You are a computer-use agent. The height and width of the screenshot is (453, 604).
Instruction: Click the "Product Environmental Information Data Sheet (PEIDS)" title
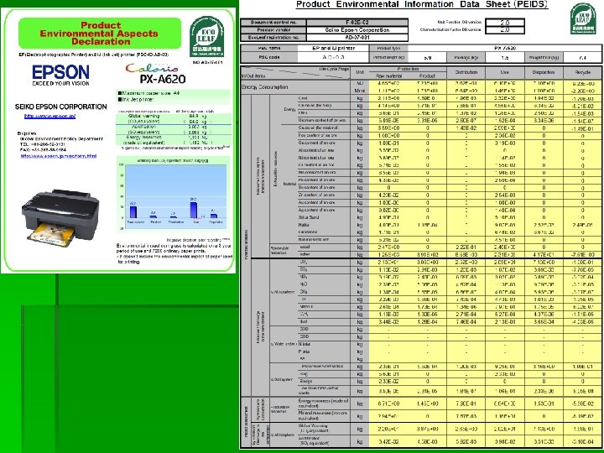422,4
